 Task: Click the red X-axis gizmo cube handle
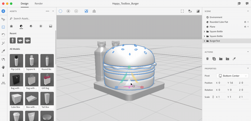tap(142, 87)
